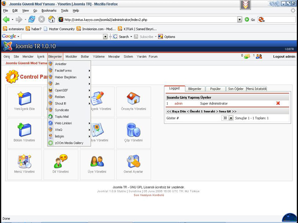Click the browser search box at top right
Image resolution: width=298 pixels, height=223 pixels.
click(x=277, y=20)
